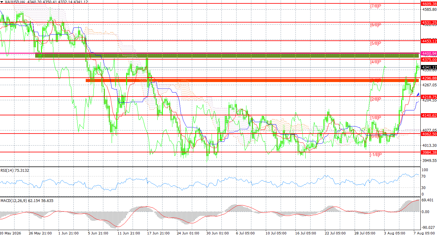Click the 4013.30 price scale value
The width and height of the screenshot is (437, 235).
coord(429,146)
